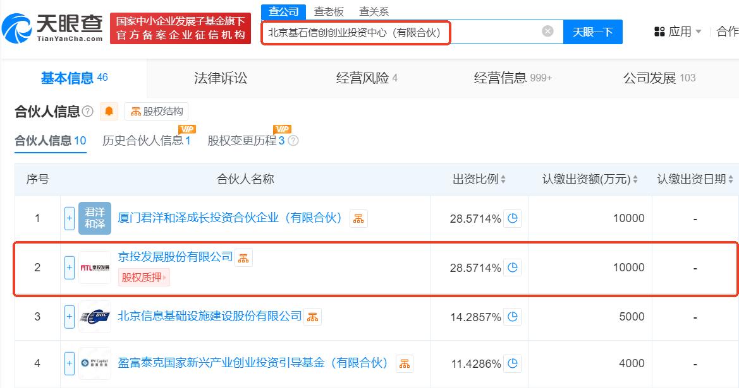Select the 股权变更历程 sub-tab

pyautogui.click(x=246, y=141)
